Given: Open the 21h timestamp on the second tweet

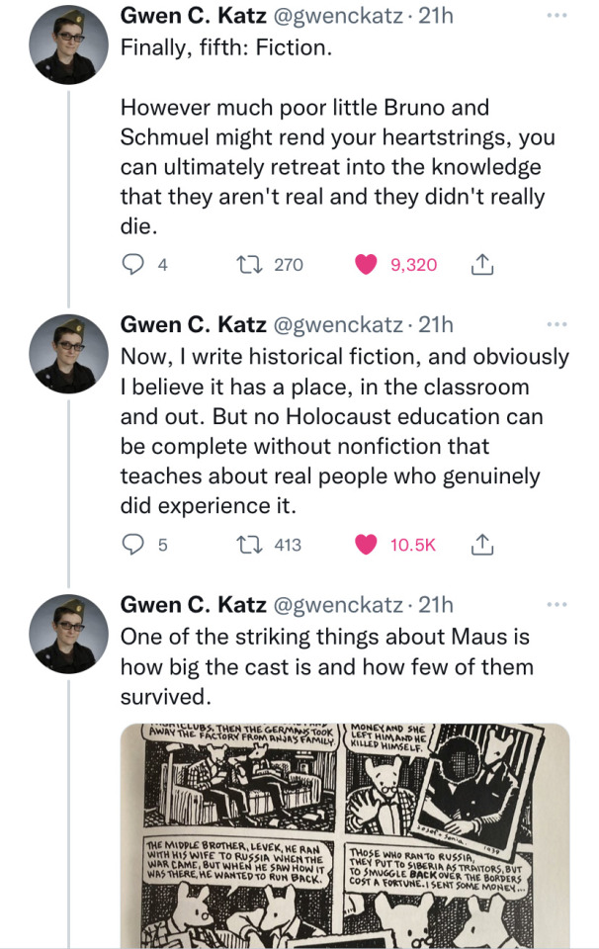Looking at the screenshot, I should pyautogui.click(x=436, y=323).
